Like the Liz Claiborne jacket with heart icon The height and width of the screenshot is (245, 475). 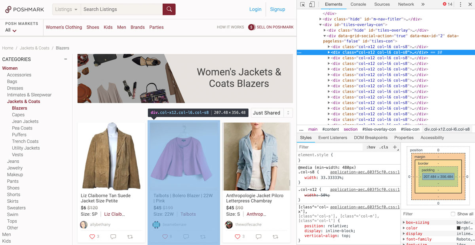point(92,237)
